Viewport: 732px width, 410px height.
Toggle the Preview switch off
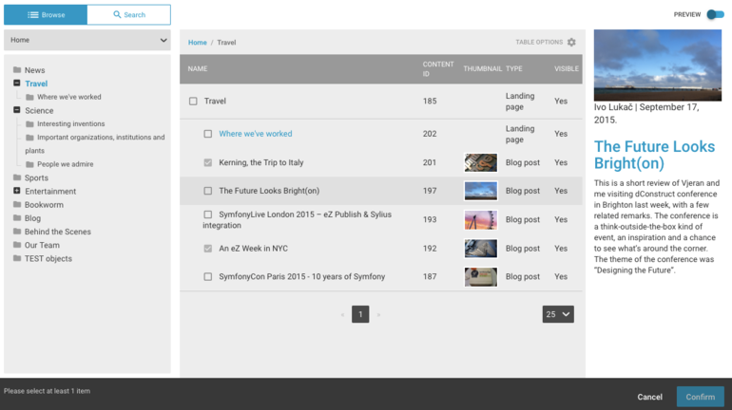[x=715, y=14]
